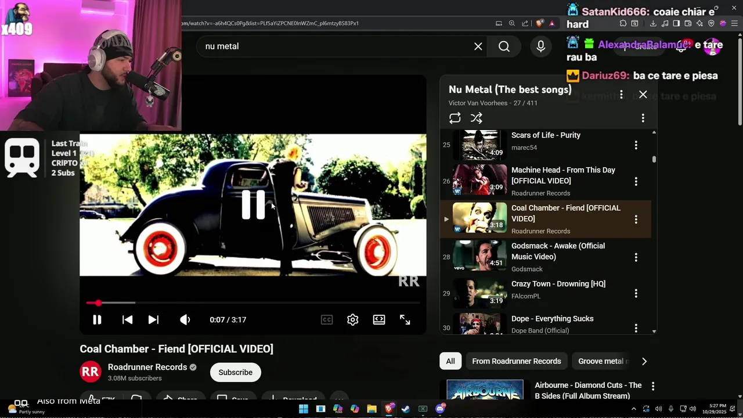Open Crazy Town - Drowning [HQ] title
The height and width of the screenshot is (418, 743).
[x=558, y=284]
